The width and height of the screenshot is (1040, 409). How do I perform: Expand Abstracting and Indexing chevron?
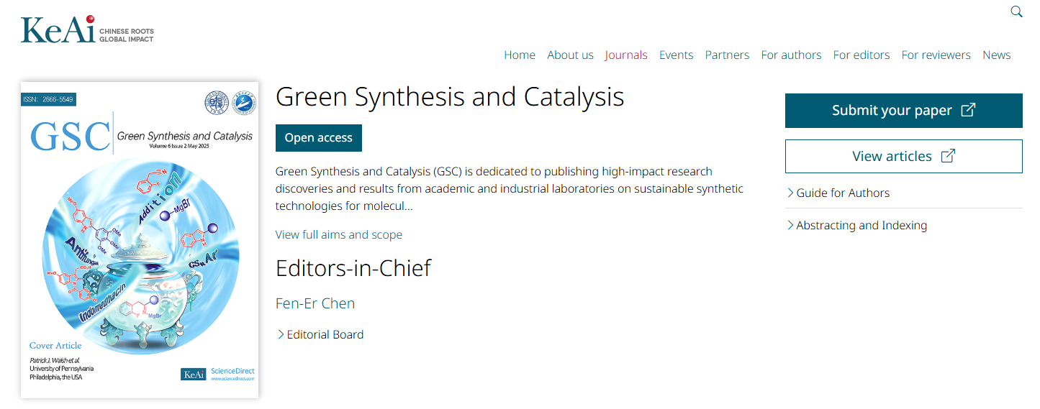(790, 225)
